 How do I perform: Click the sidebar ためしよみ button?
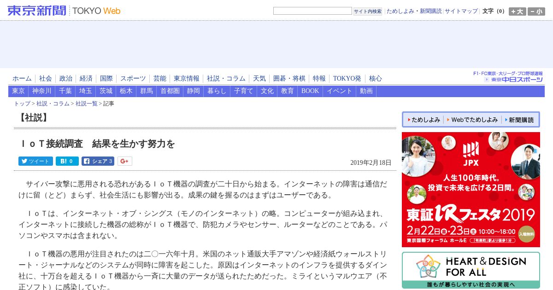coord(423,120)
